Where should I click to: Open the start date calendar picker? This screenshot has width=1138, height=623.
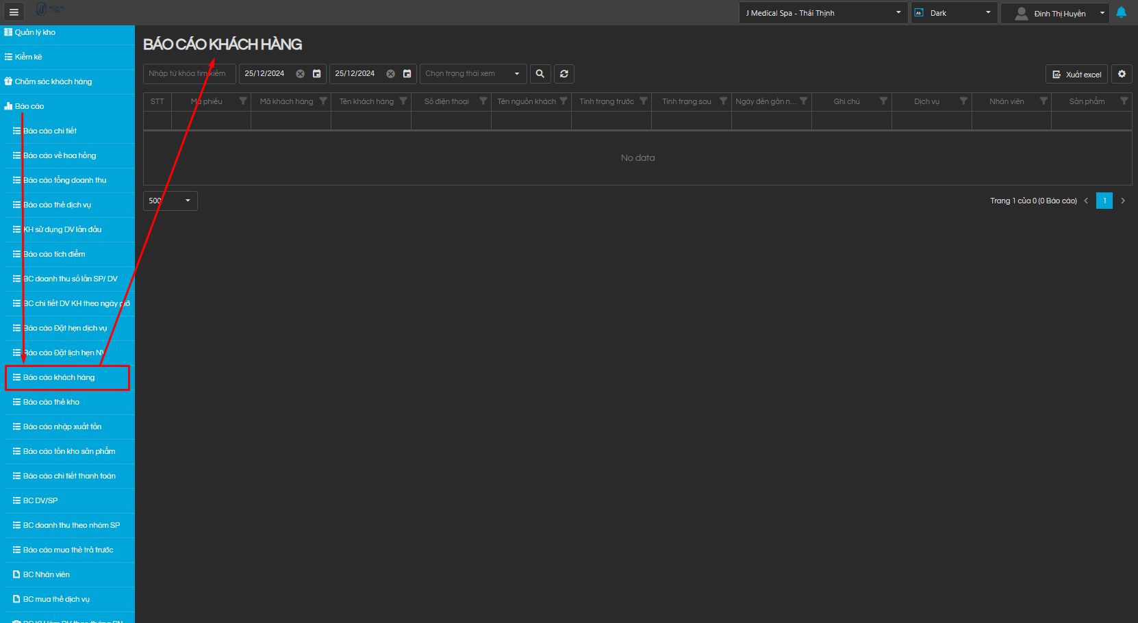click(316, 74)
